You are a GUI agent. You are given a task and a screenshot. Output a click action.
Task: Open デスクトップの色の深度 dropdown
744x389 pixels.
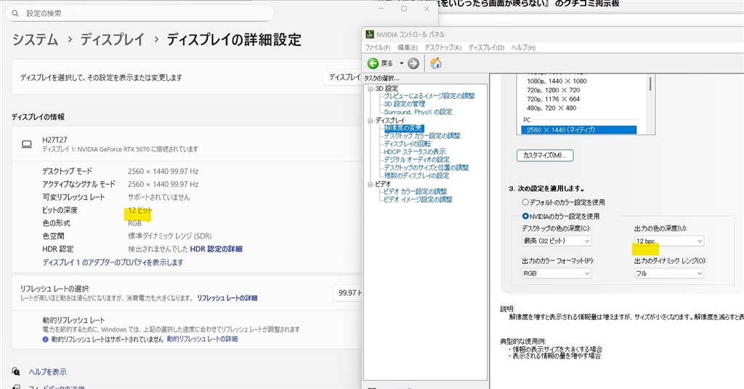557,241
